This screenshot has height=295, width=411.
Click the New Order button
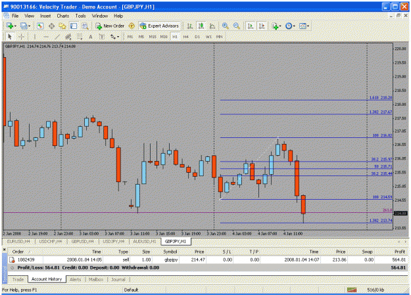(110, 26)
